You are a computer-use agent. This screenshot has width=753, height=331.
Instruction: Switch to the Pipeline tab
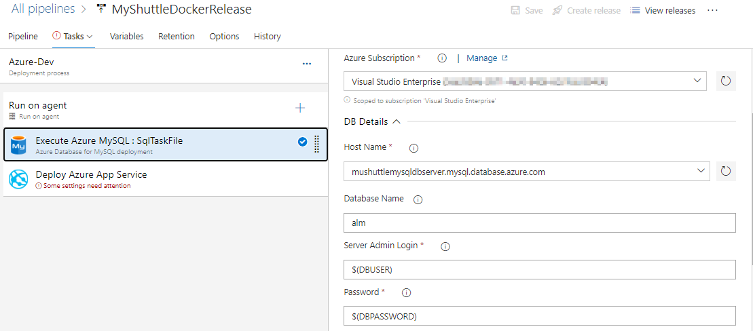[23, 37]
